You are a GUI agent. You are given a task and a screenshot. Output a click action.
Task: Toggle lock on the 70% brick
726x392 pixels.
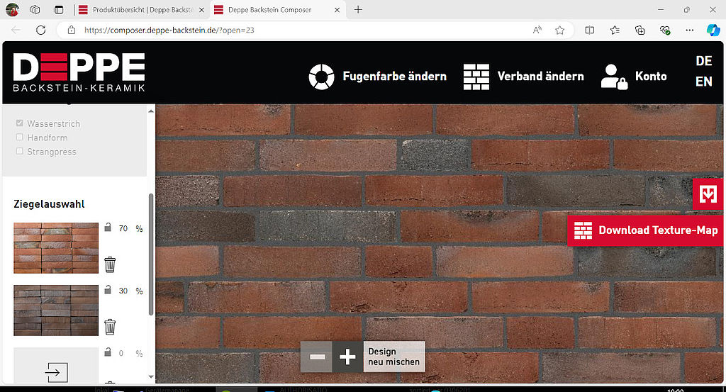point(108,228)
